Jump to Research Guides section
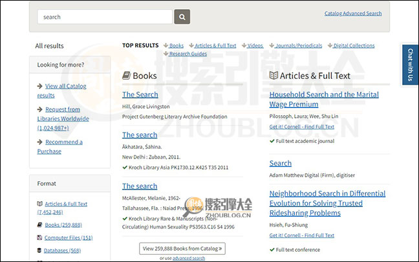The image size is (419, 262). click(188, 54)
